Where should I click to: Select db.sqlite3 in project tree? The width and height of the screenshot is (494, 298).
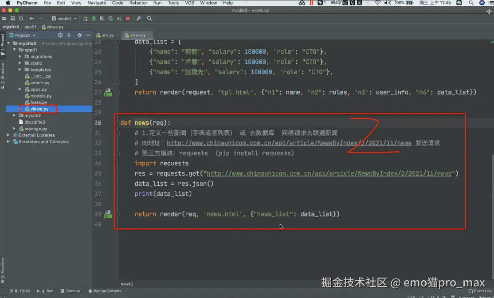coord(32,122)
